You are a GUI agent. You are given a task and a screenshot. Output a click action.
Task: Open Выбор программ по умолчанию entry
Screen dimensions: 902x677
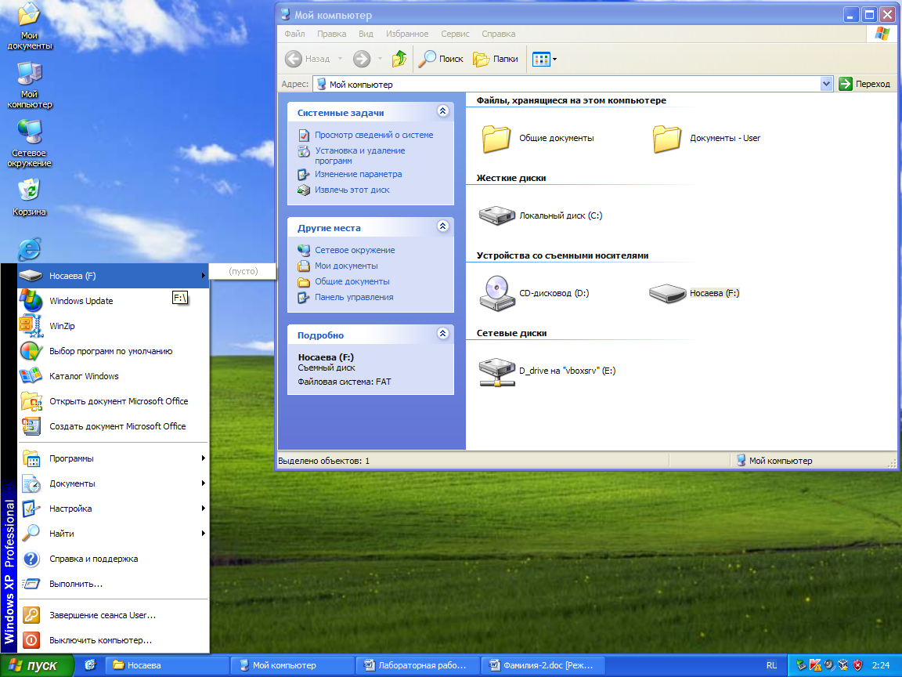tap(114, 351)
